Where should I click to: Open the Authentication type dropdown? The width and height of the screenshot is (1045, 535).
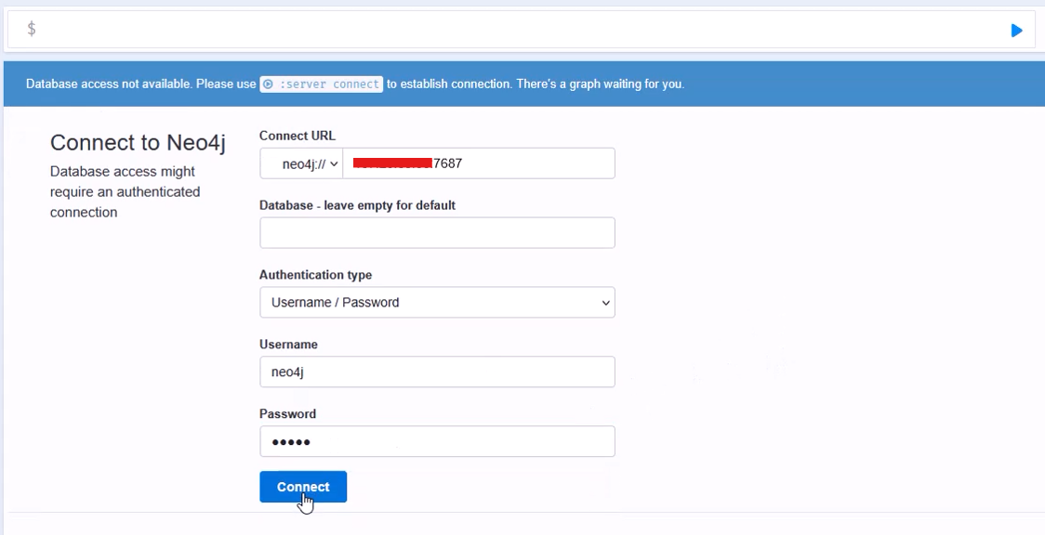437,302
